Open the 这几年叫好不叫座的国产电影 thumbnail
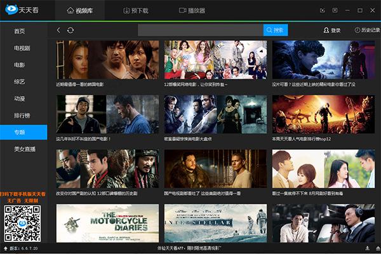 coord(108,114)
